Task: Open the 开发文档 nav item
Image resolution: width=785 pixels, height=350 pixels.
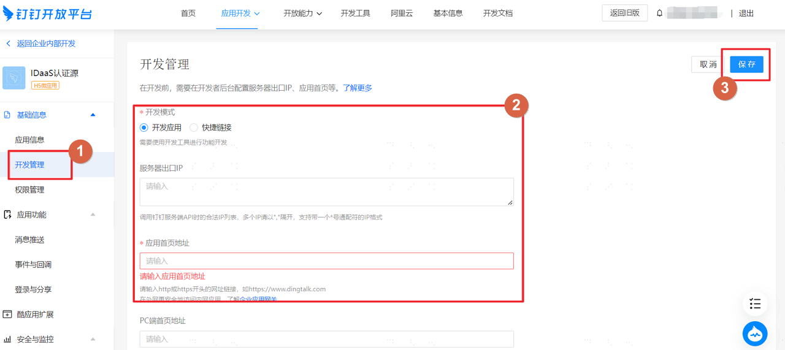Action: [497, 13]
